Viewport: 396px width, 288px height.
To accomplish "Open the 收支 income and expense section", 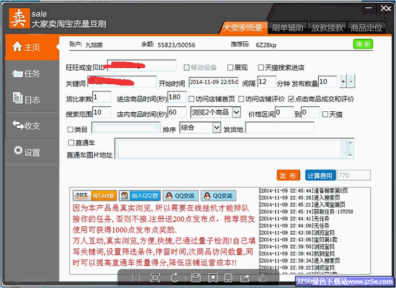I will 32,126.
